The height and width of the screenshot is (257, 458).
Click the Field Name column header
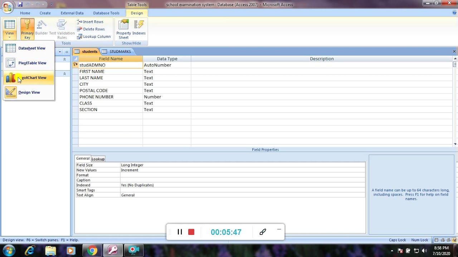111,59
